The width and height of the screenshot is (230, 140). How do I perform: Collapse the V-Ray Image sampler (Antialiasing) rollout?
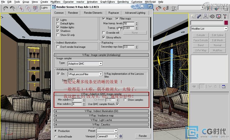(101, 55)
